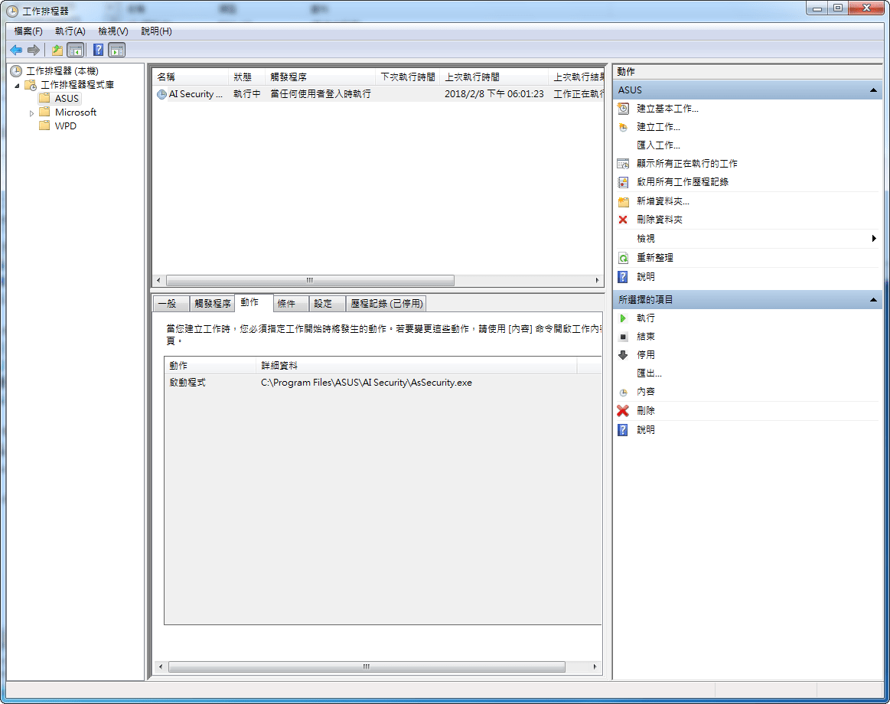The height and width of the screenshot is (704, 890).
Task: Expand the Microsoft folder tree node
Action: click(32, 112)
